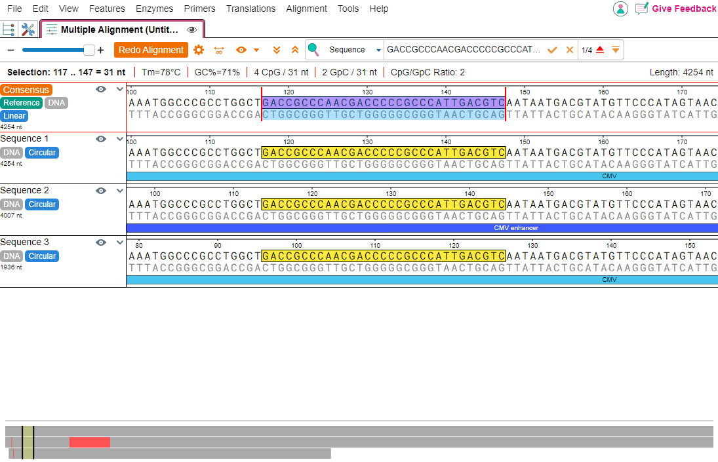This screenshot has height=462, width=718.
Task: Click the GC%=71% readout
Action: pos(217,72)
